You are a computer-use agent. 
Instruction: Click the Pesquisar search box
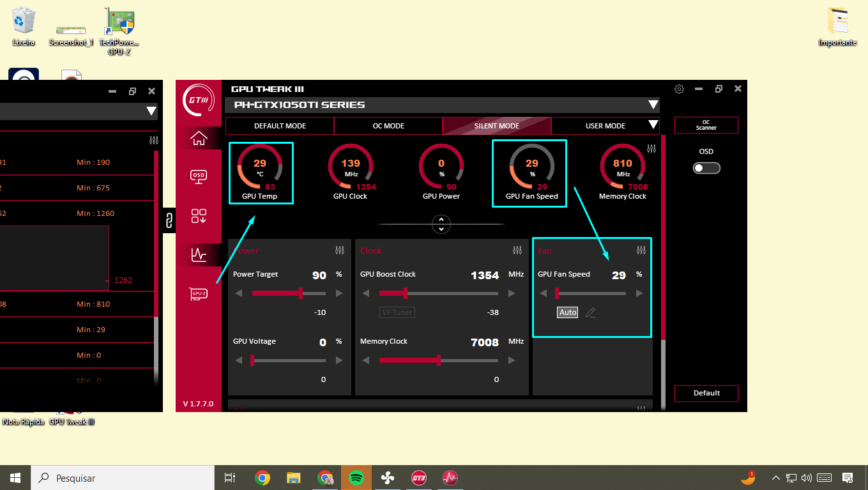click(123, 477)
